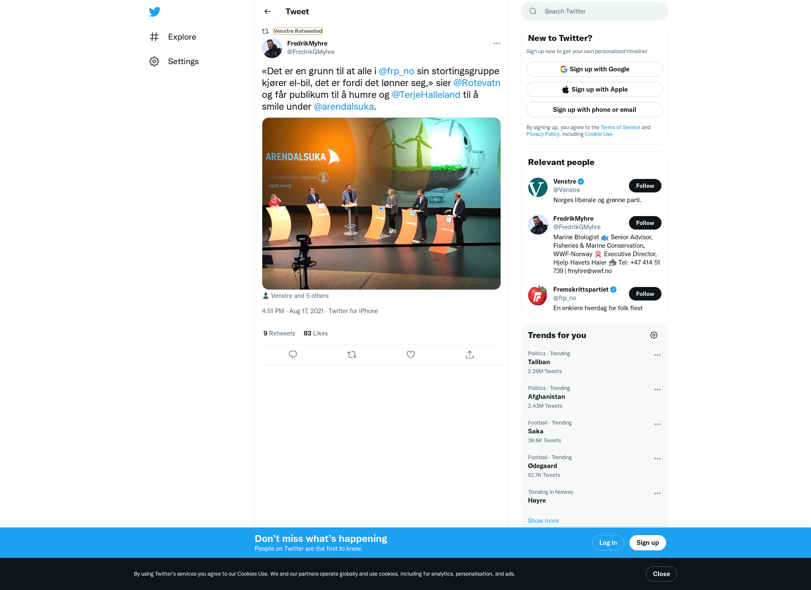Retweet using the retweet icon under the tweet

[352, 355]
